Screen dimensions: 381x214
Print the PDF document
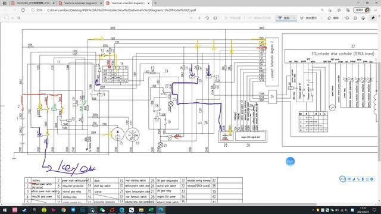(347, 18)
